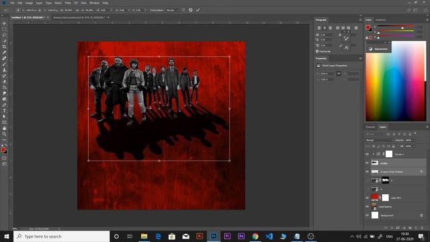430x242 pixels.
Task: Hide the wood texture layer
Action: click(x=367, y=206)
